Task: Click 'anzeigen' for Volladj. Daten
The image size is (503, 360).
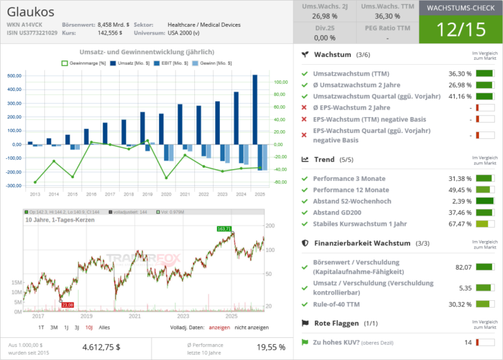Action: click(219, 327)
